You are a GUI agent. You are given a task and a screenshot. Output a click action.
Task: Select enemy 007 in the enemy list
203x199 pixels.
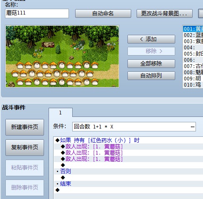(x=193, y=66)
